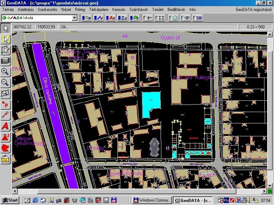The width and height of the screenshot is (274, 205).
Task: Open the Számítások menu
Action: pyautogui.click(x=138, y=10)
